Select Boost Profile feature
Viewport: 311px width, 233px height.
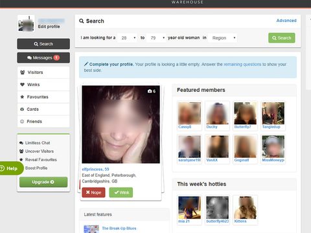[x=36, y=168]
